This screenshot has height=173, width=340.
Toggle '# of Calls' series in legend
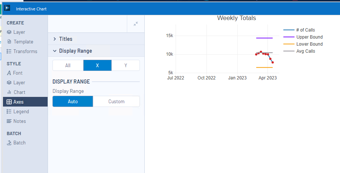point(305,30)
